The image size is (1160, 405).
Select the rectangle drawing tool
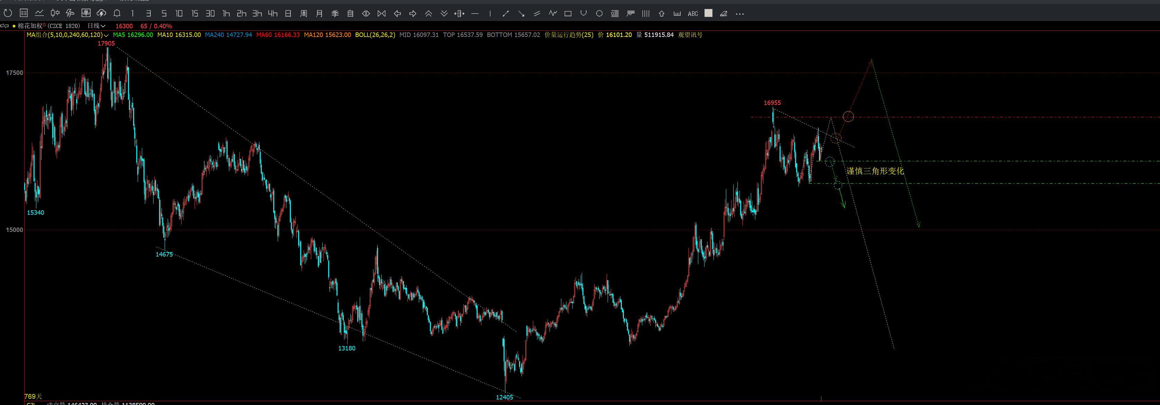pyautogui.click(x=568, y=13)
